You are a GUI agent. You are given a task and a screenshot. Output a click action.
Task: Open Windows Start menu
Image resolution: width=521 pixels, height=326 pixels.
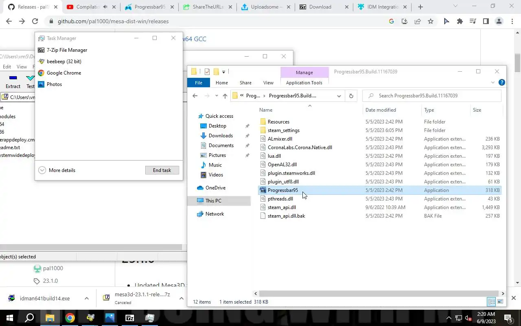click(9, 318)
